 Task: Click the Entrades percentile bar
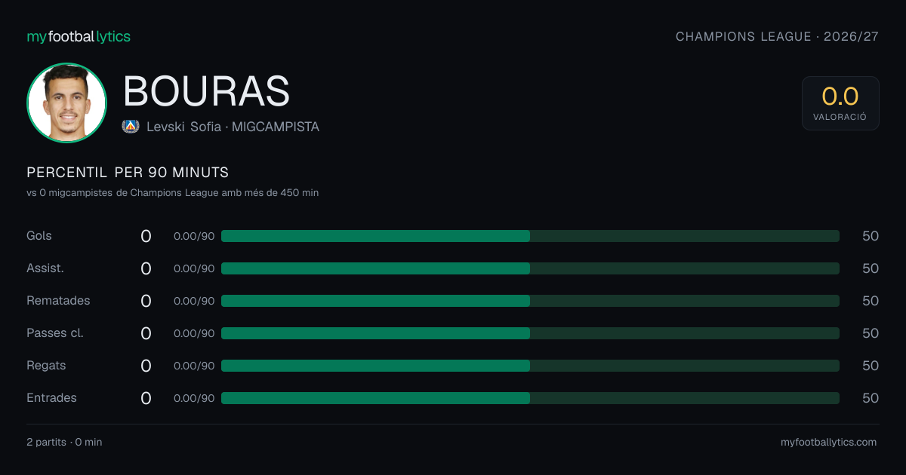[530, 398]
